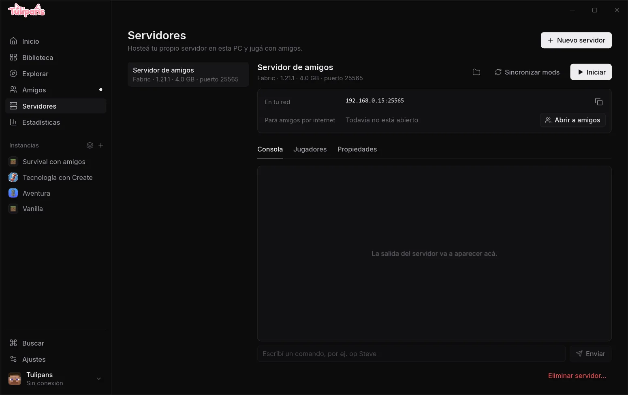Click Eliminar servidor link
This screenshot has height=395, width=628.
tap(577, 376)
